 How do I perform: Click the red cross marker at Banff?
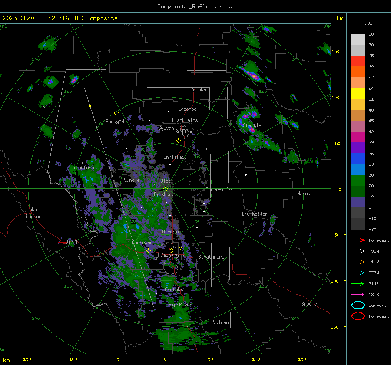click(x=62, y=243)
